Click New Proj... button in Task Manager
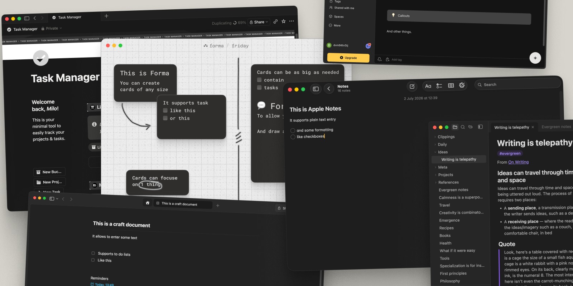This screenshot has height=286, width=573. coord(49,182)
